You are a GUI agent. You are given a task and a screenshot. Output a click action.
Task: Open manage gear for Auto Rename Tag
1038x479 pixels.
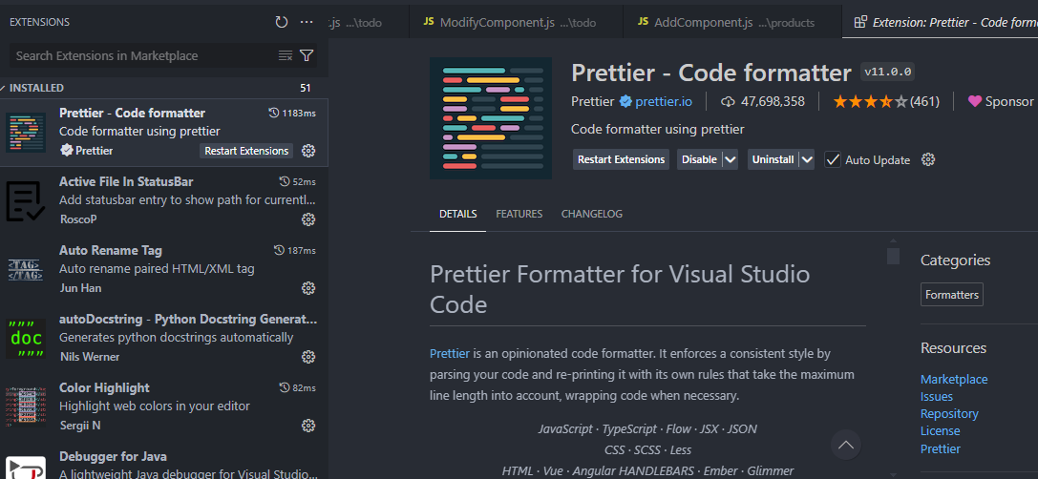point(307,288)
